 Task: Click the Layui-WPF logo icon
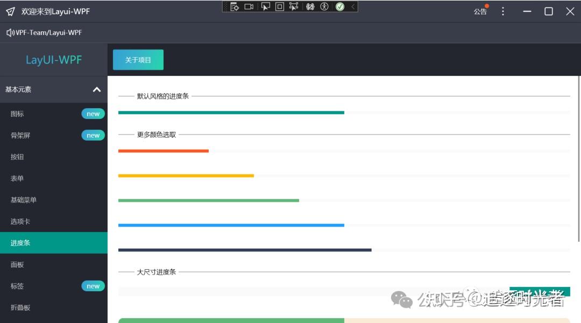coord(9,11)
